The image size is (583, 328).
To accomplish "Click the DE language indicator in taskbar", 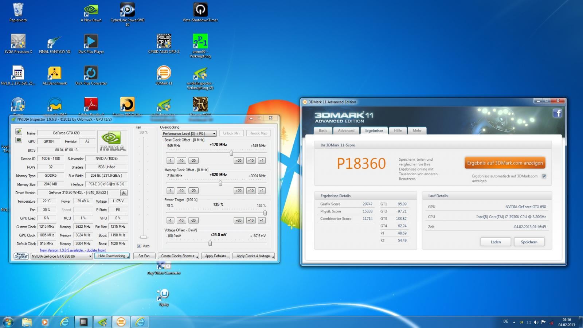I will (506, 321).
